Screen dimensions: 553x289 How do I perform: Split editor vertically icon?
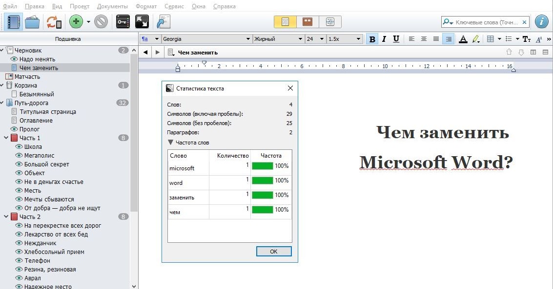coord(533,52)
